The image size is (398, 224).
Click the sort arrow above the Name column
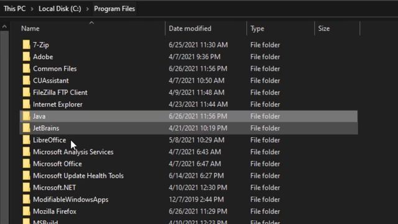91,22
